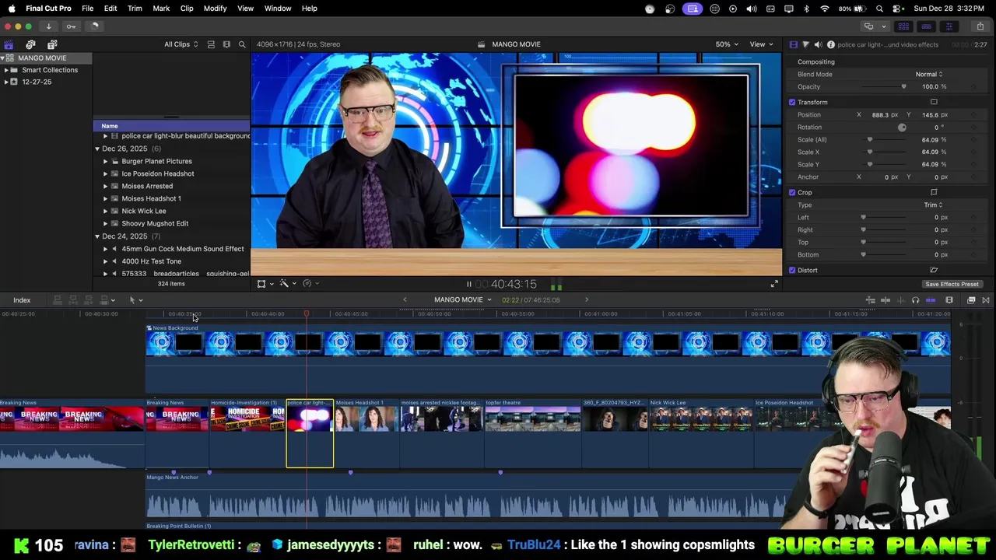Viewport: 996px width, 560px height.
Task: Open browser clip grouping options icon
Action: tap(226, 44)
